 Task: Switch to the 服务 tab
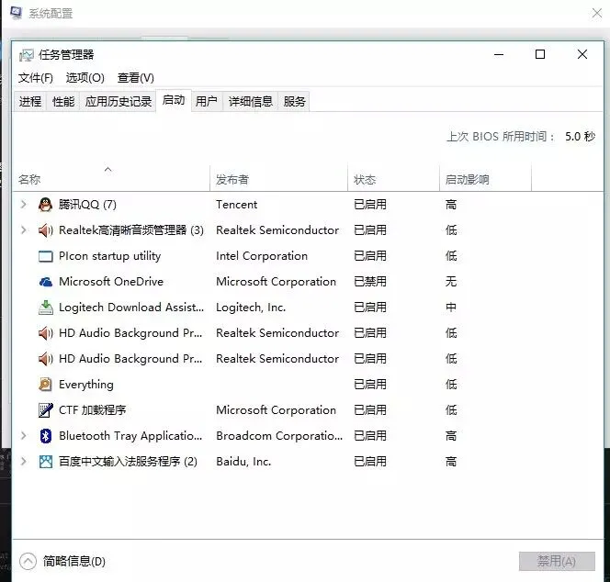click(x=295, y=102)
